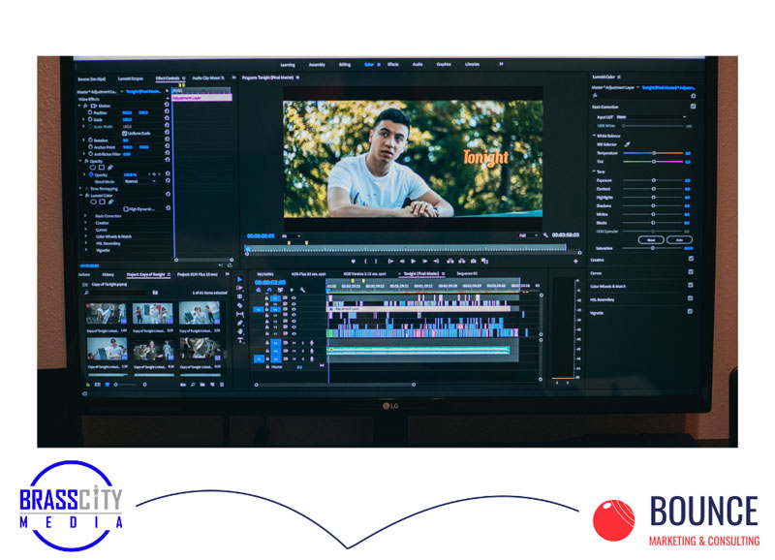Click the Tint slider handle
The height and width of the screenshot is (560, 775).
tap(653, 162)
